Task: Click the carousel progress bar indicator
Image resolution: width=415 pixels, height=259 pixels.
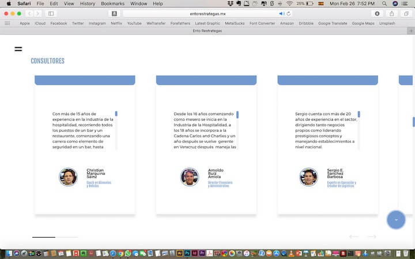Action: tap(44, 237)
